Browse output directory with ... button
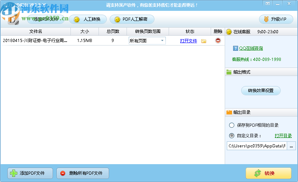Image resolution: width=298 pixels, height=182 pixels. 291,146
